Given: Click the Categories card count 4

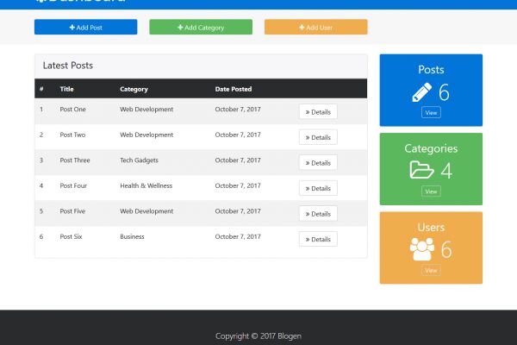Looking at the screenshot, I should 446,171.
